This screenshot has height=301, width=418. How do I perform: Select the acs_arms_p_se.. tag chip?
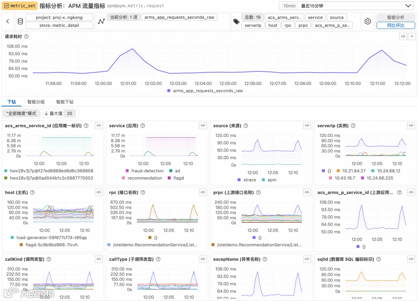point(332,25)
